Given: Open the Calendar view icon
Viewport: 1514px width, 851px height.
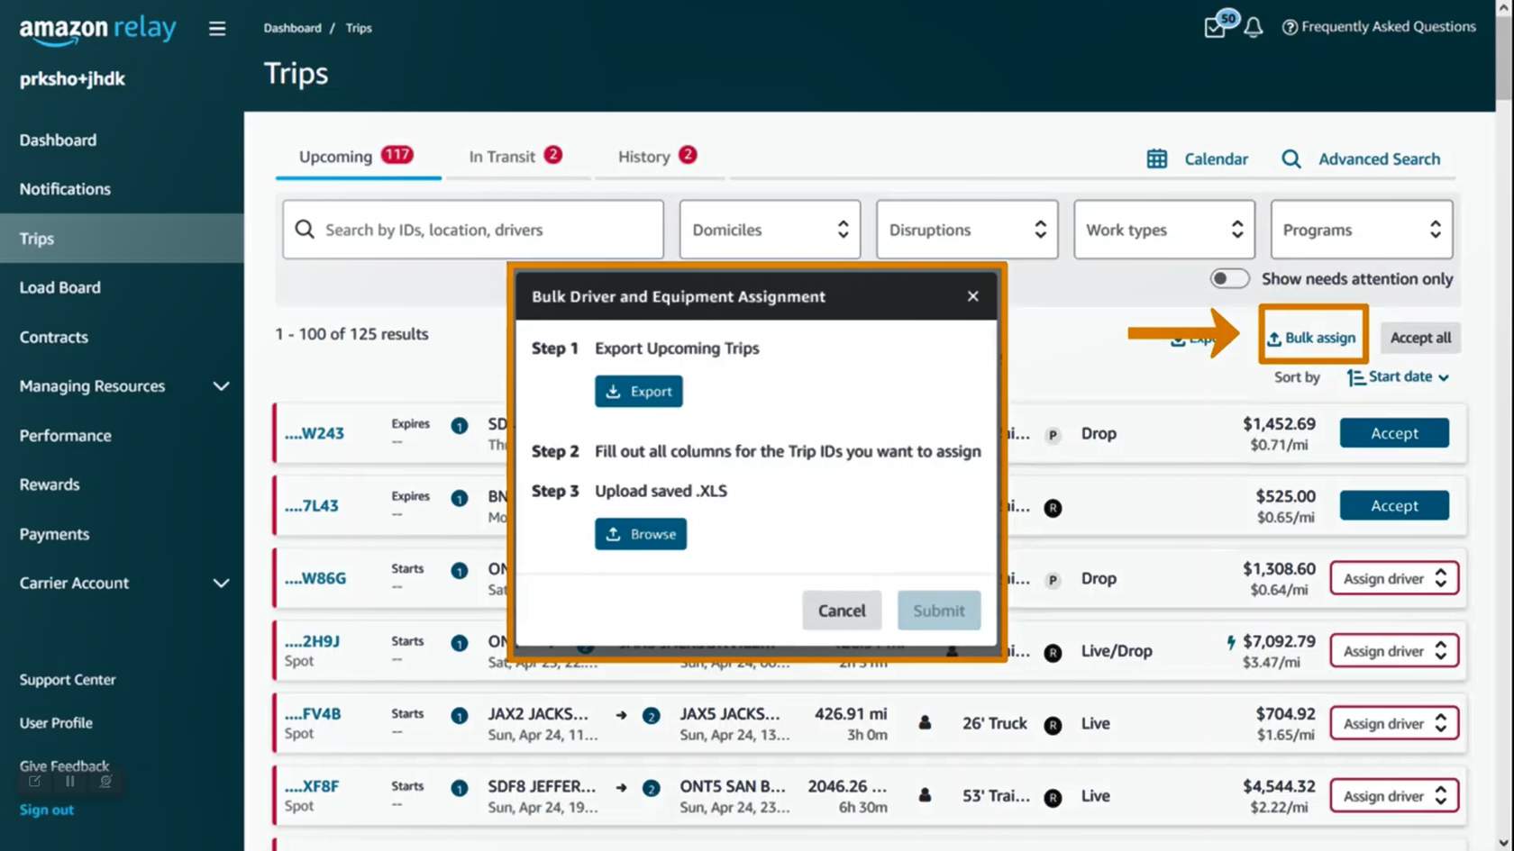Looking at the screenshot, I should tap(1157, 159).
